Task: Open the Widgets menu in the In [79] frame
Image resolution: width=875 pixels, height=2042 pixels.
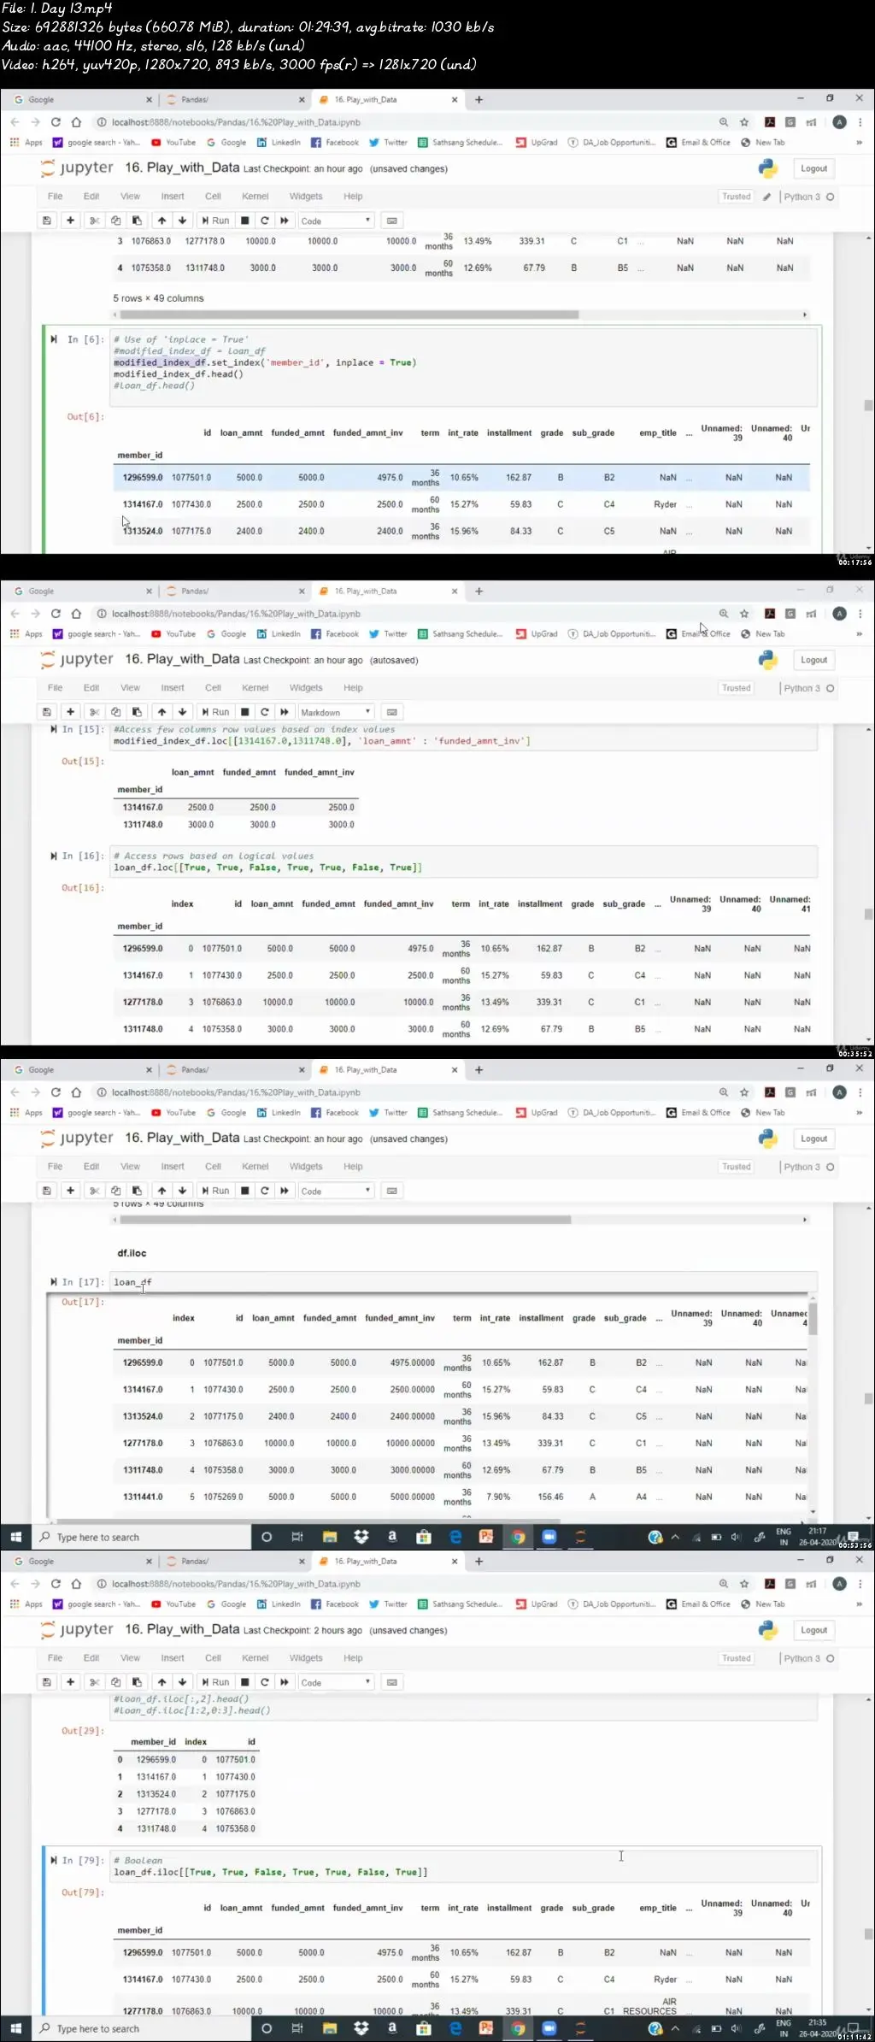Action: click(306, 1658)
